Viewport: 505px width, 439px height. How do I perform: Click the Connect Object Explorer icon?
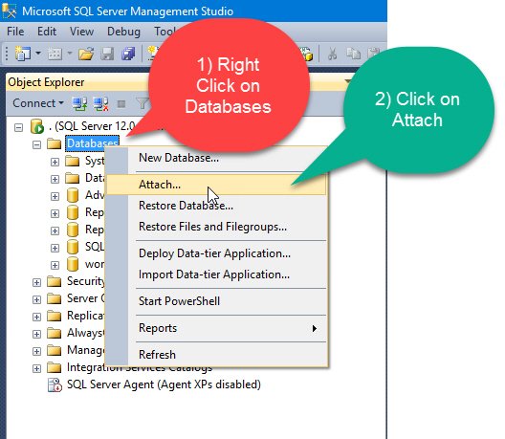coord(79,103)
